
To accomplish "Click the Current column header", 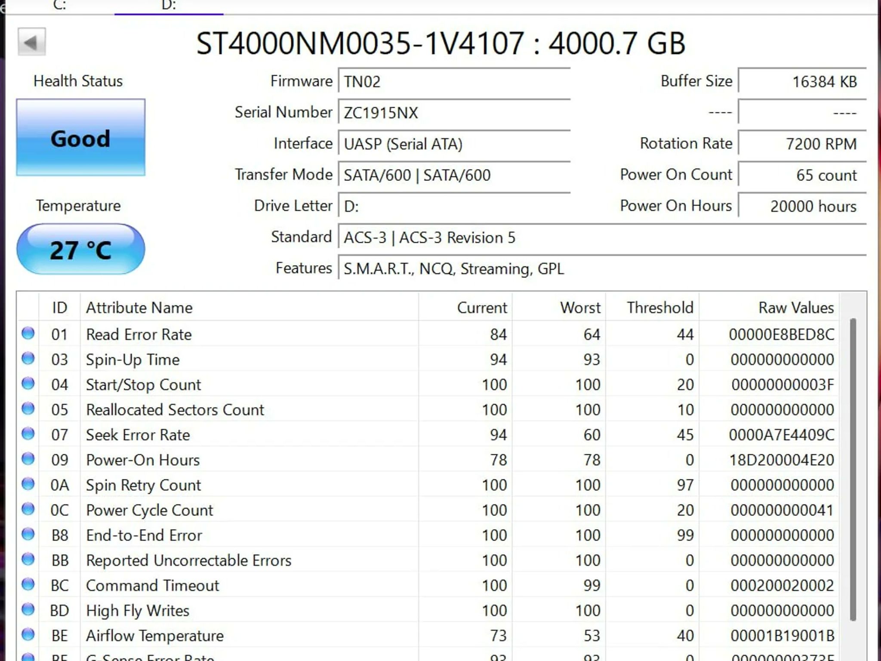I will 465,307.
